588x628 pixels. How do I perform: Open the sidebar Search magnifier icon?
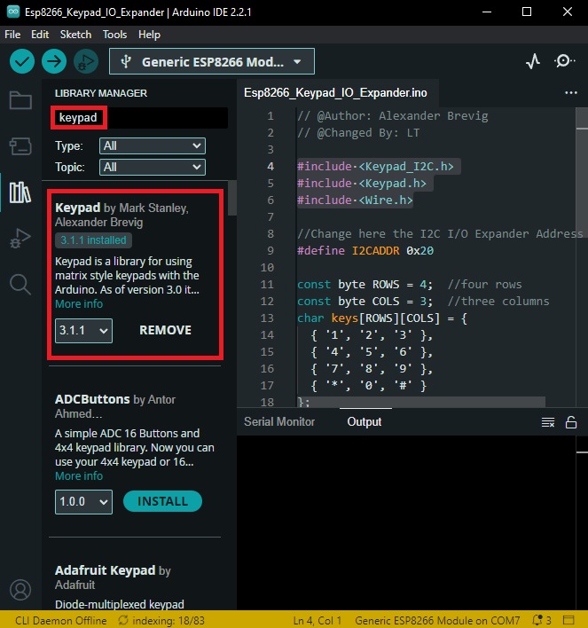[x=20, y=285]
